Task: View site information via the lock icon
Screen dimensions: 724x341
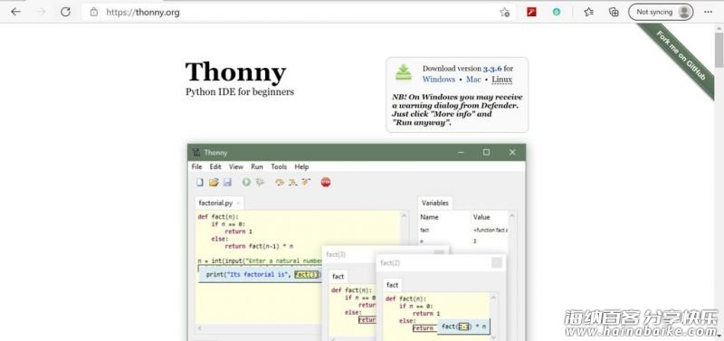Action: 94,13
